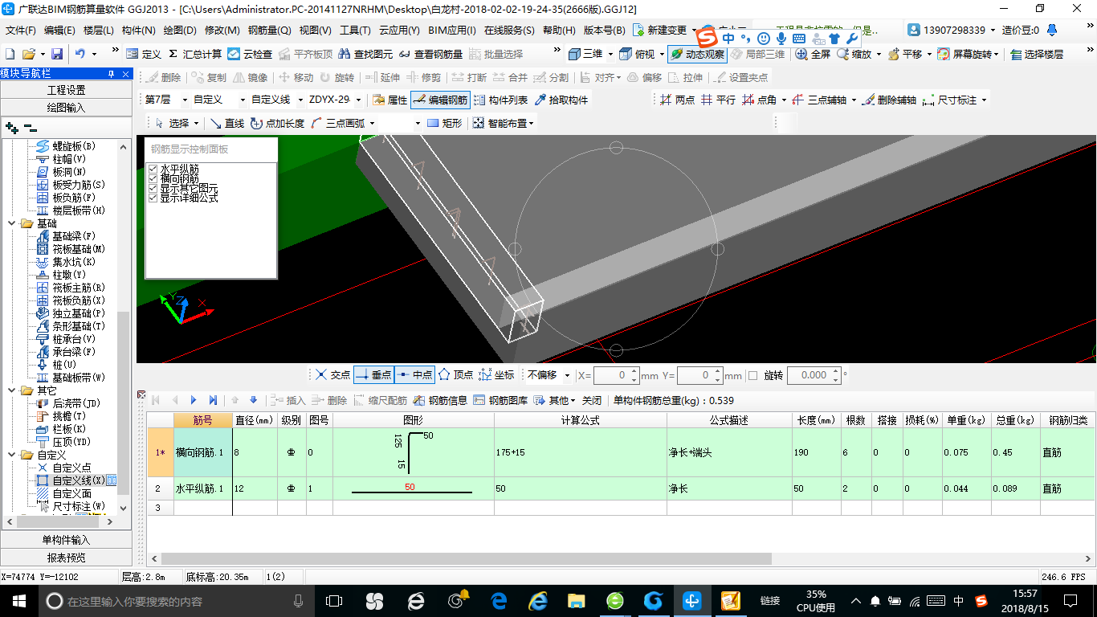Run 汇总计算 summary calculation
Image resolution: width=1097 pixels, height=617 pixels.
click(x=194, y=54)
